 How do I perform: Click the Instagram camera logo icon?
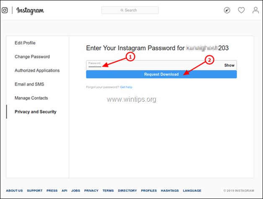pos(5,10)
